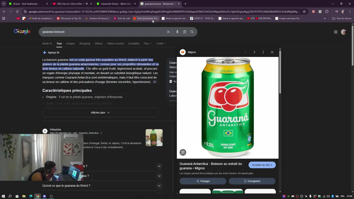Start a voice search with the microphone icon
Screen dimensions: 354x199
point(177,32)
